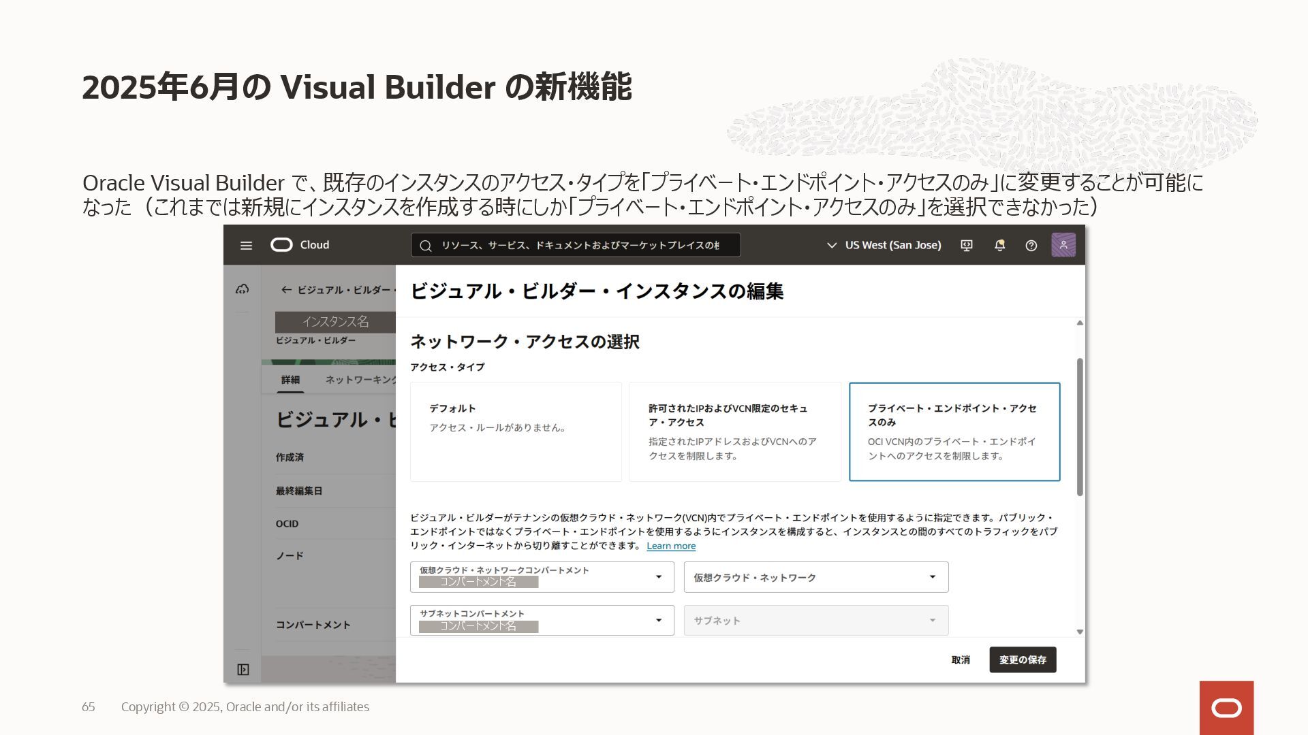
Task: Click the slide page number 65
Action: click(x=89, y=707)
